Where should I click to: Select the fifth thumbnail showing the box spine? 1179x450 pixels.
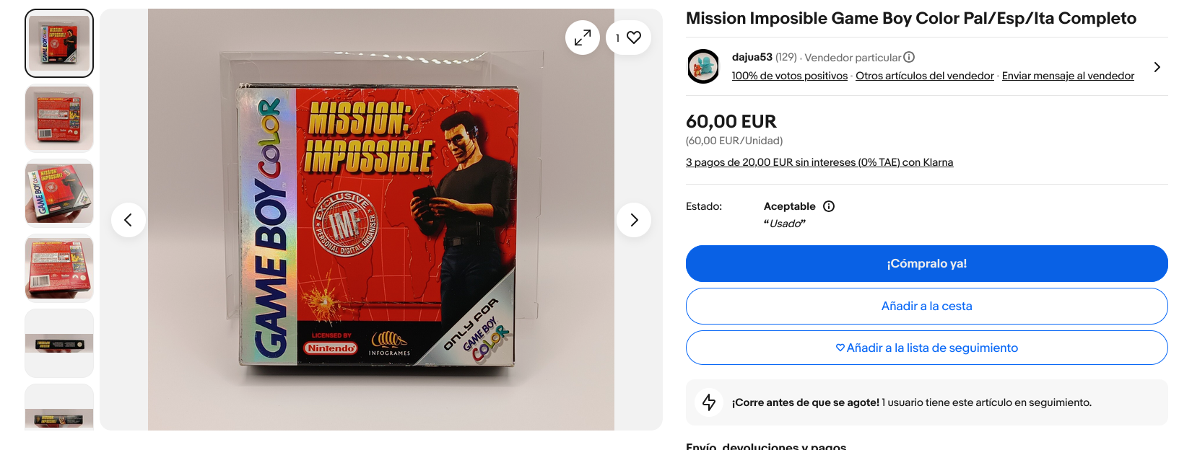coord(59,343)
